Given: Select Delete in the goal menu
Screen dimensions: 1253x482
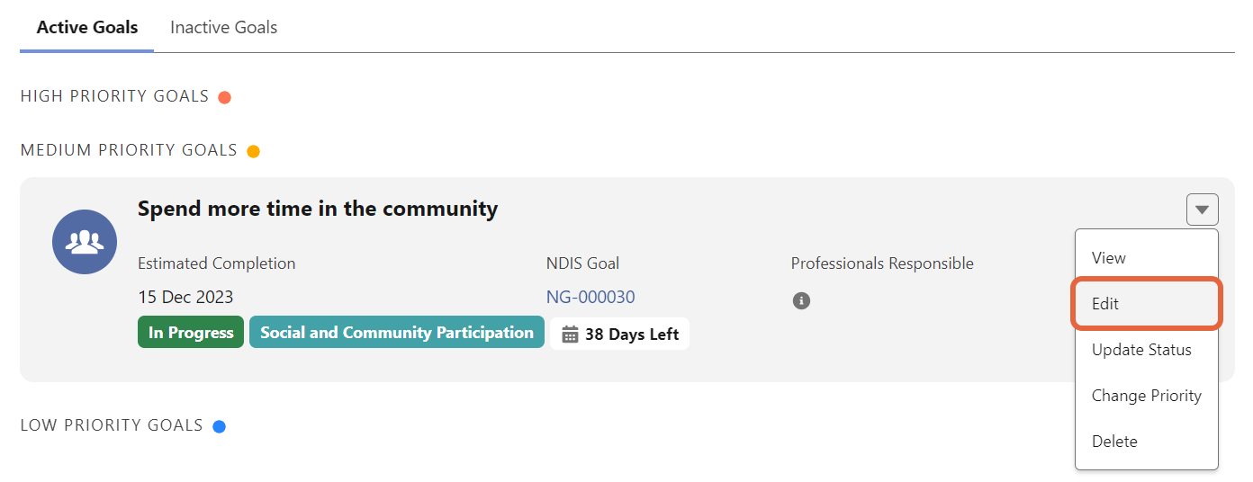Looking at the screenshot, I should tap(1114, 442).
